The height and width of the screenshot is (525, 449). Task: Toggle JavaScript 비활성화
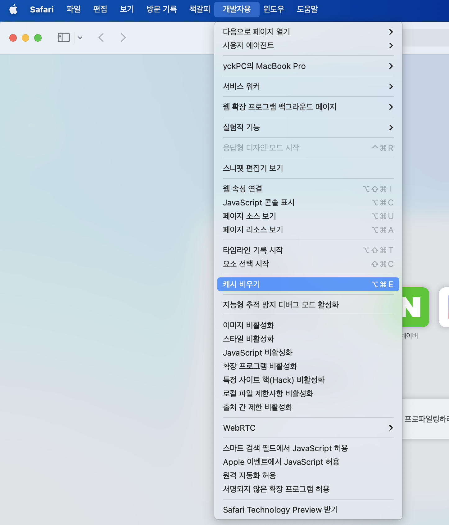pos(308,352)
